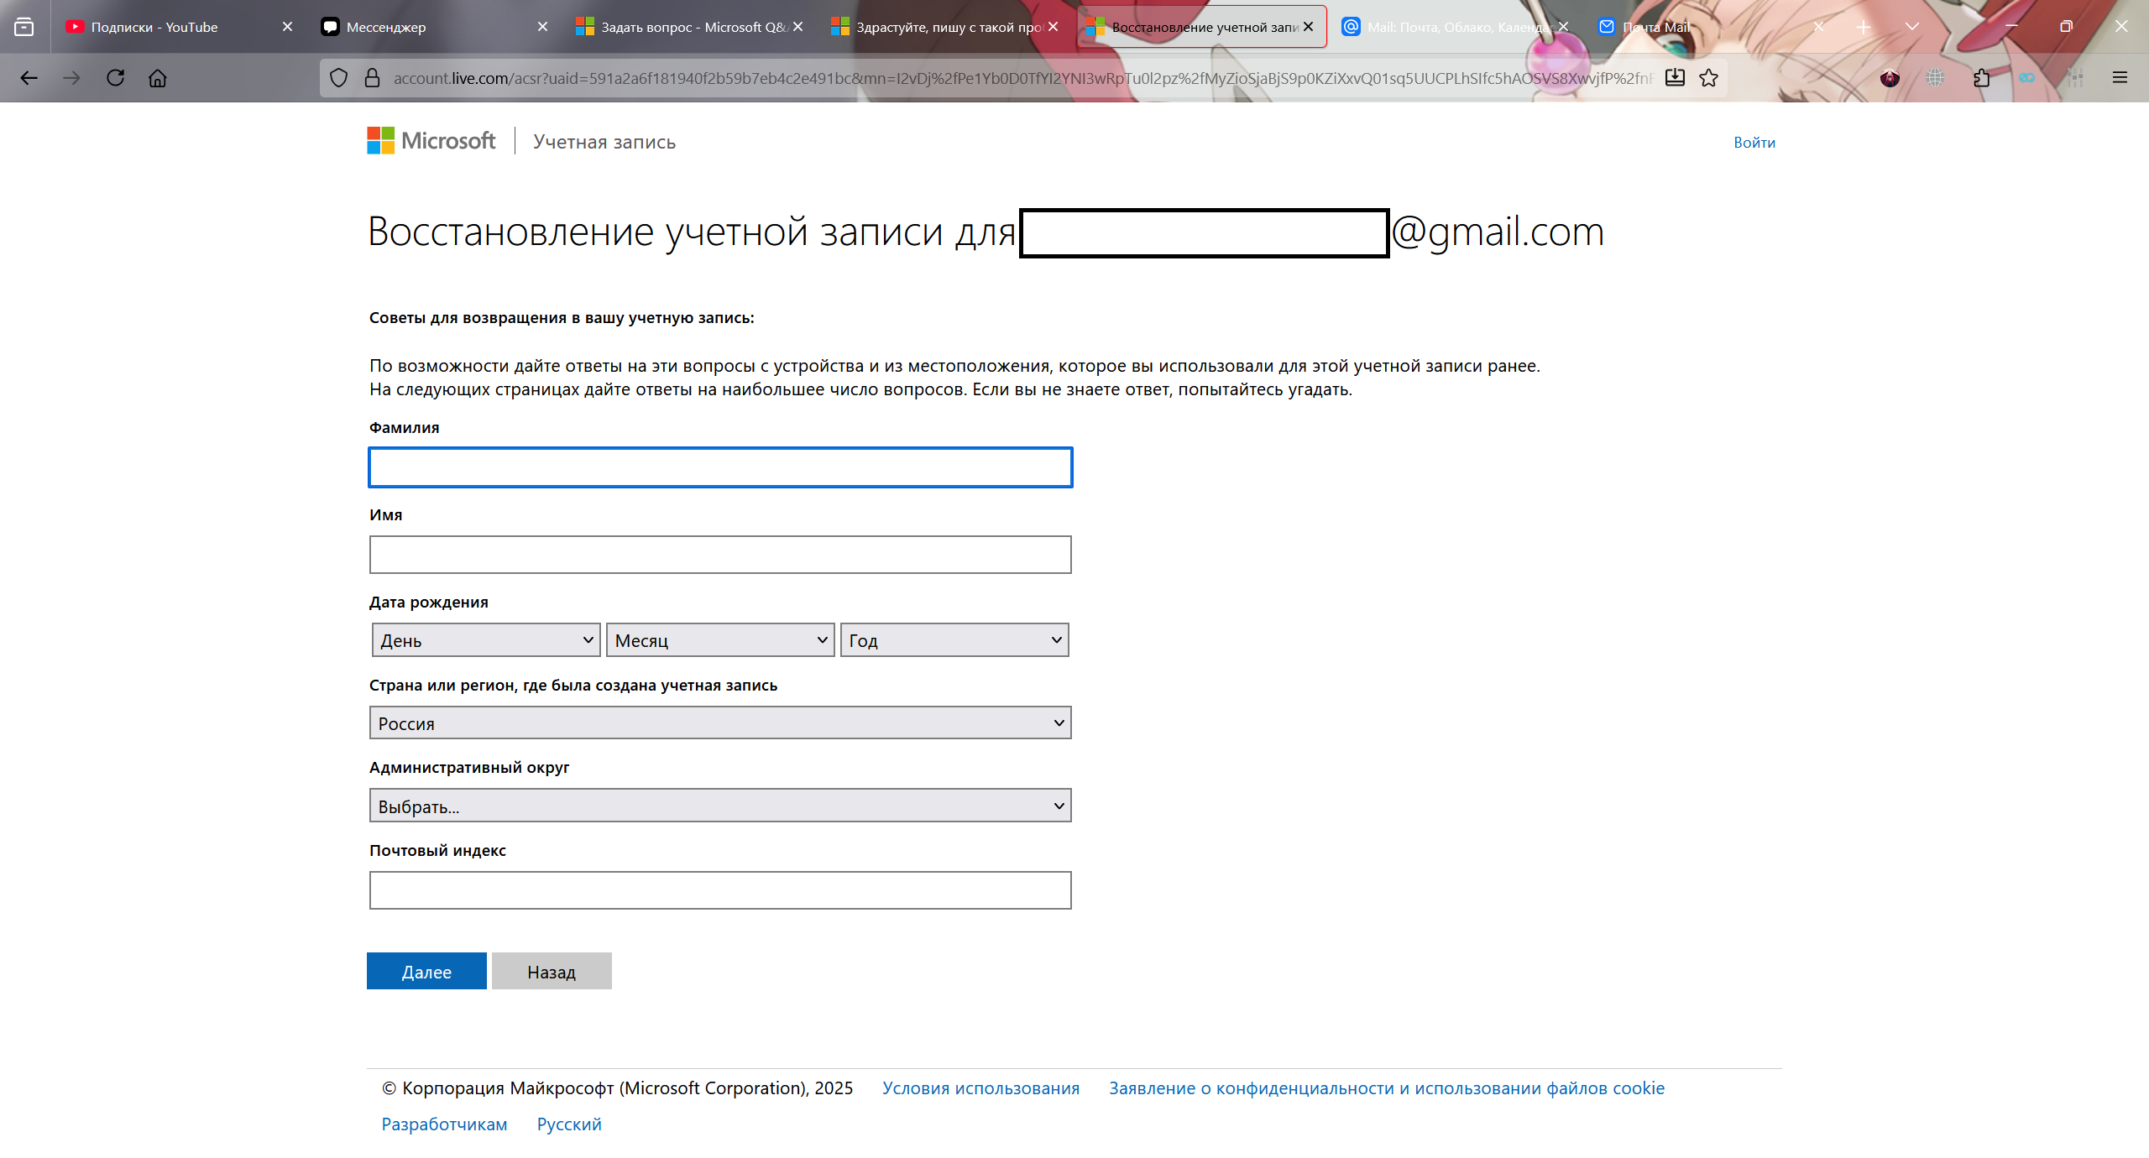Open the Год birth year dropdown
Viewport: 2149px width, 1158px height.
click(x=954, y=640)
